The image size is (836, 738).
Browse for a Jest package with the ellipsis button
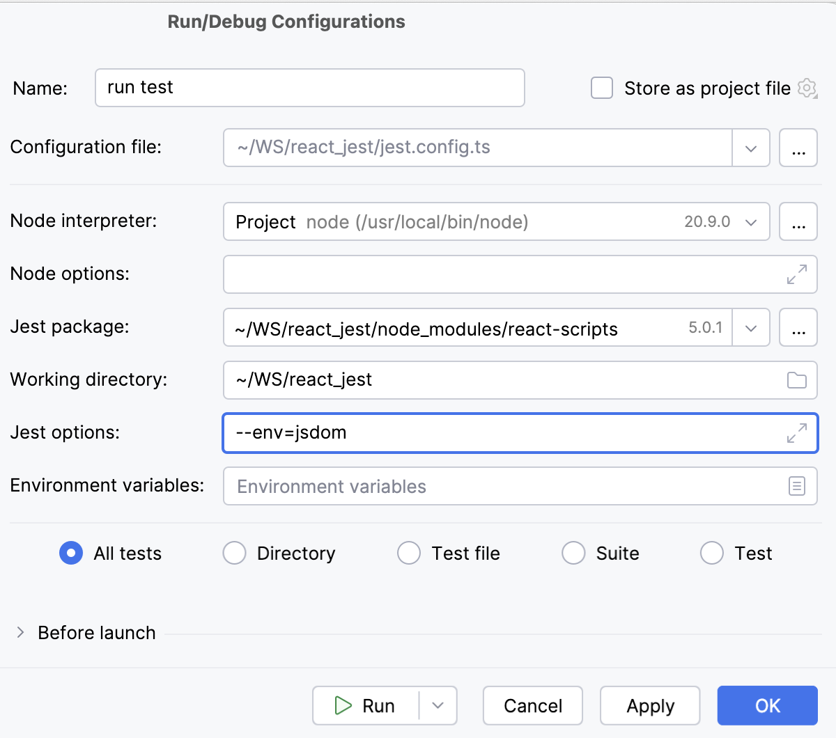pos(798,327)
